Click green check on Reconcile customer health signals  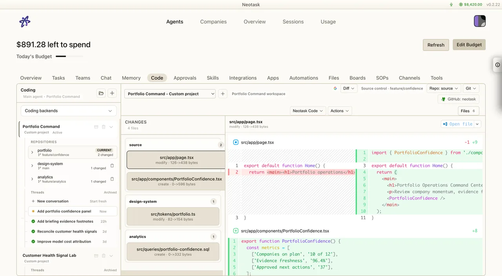(33, 231)
